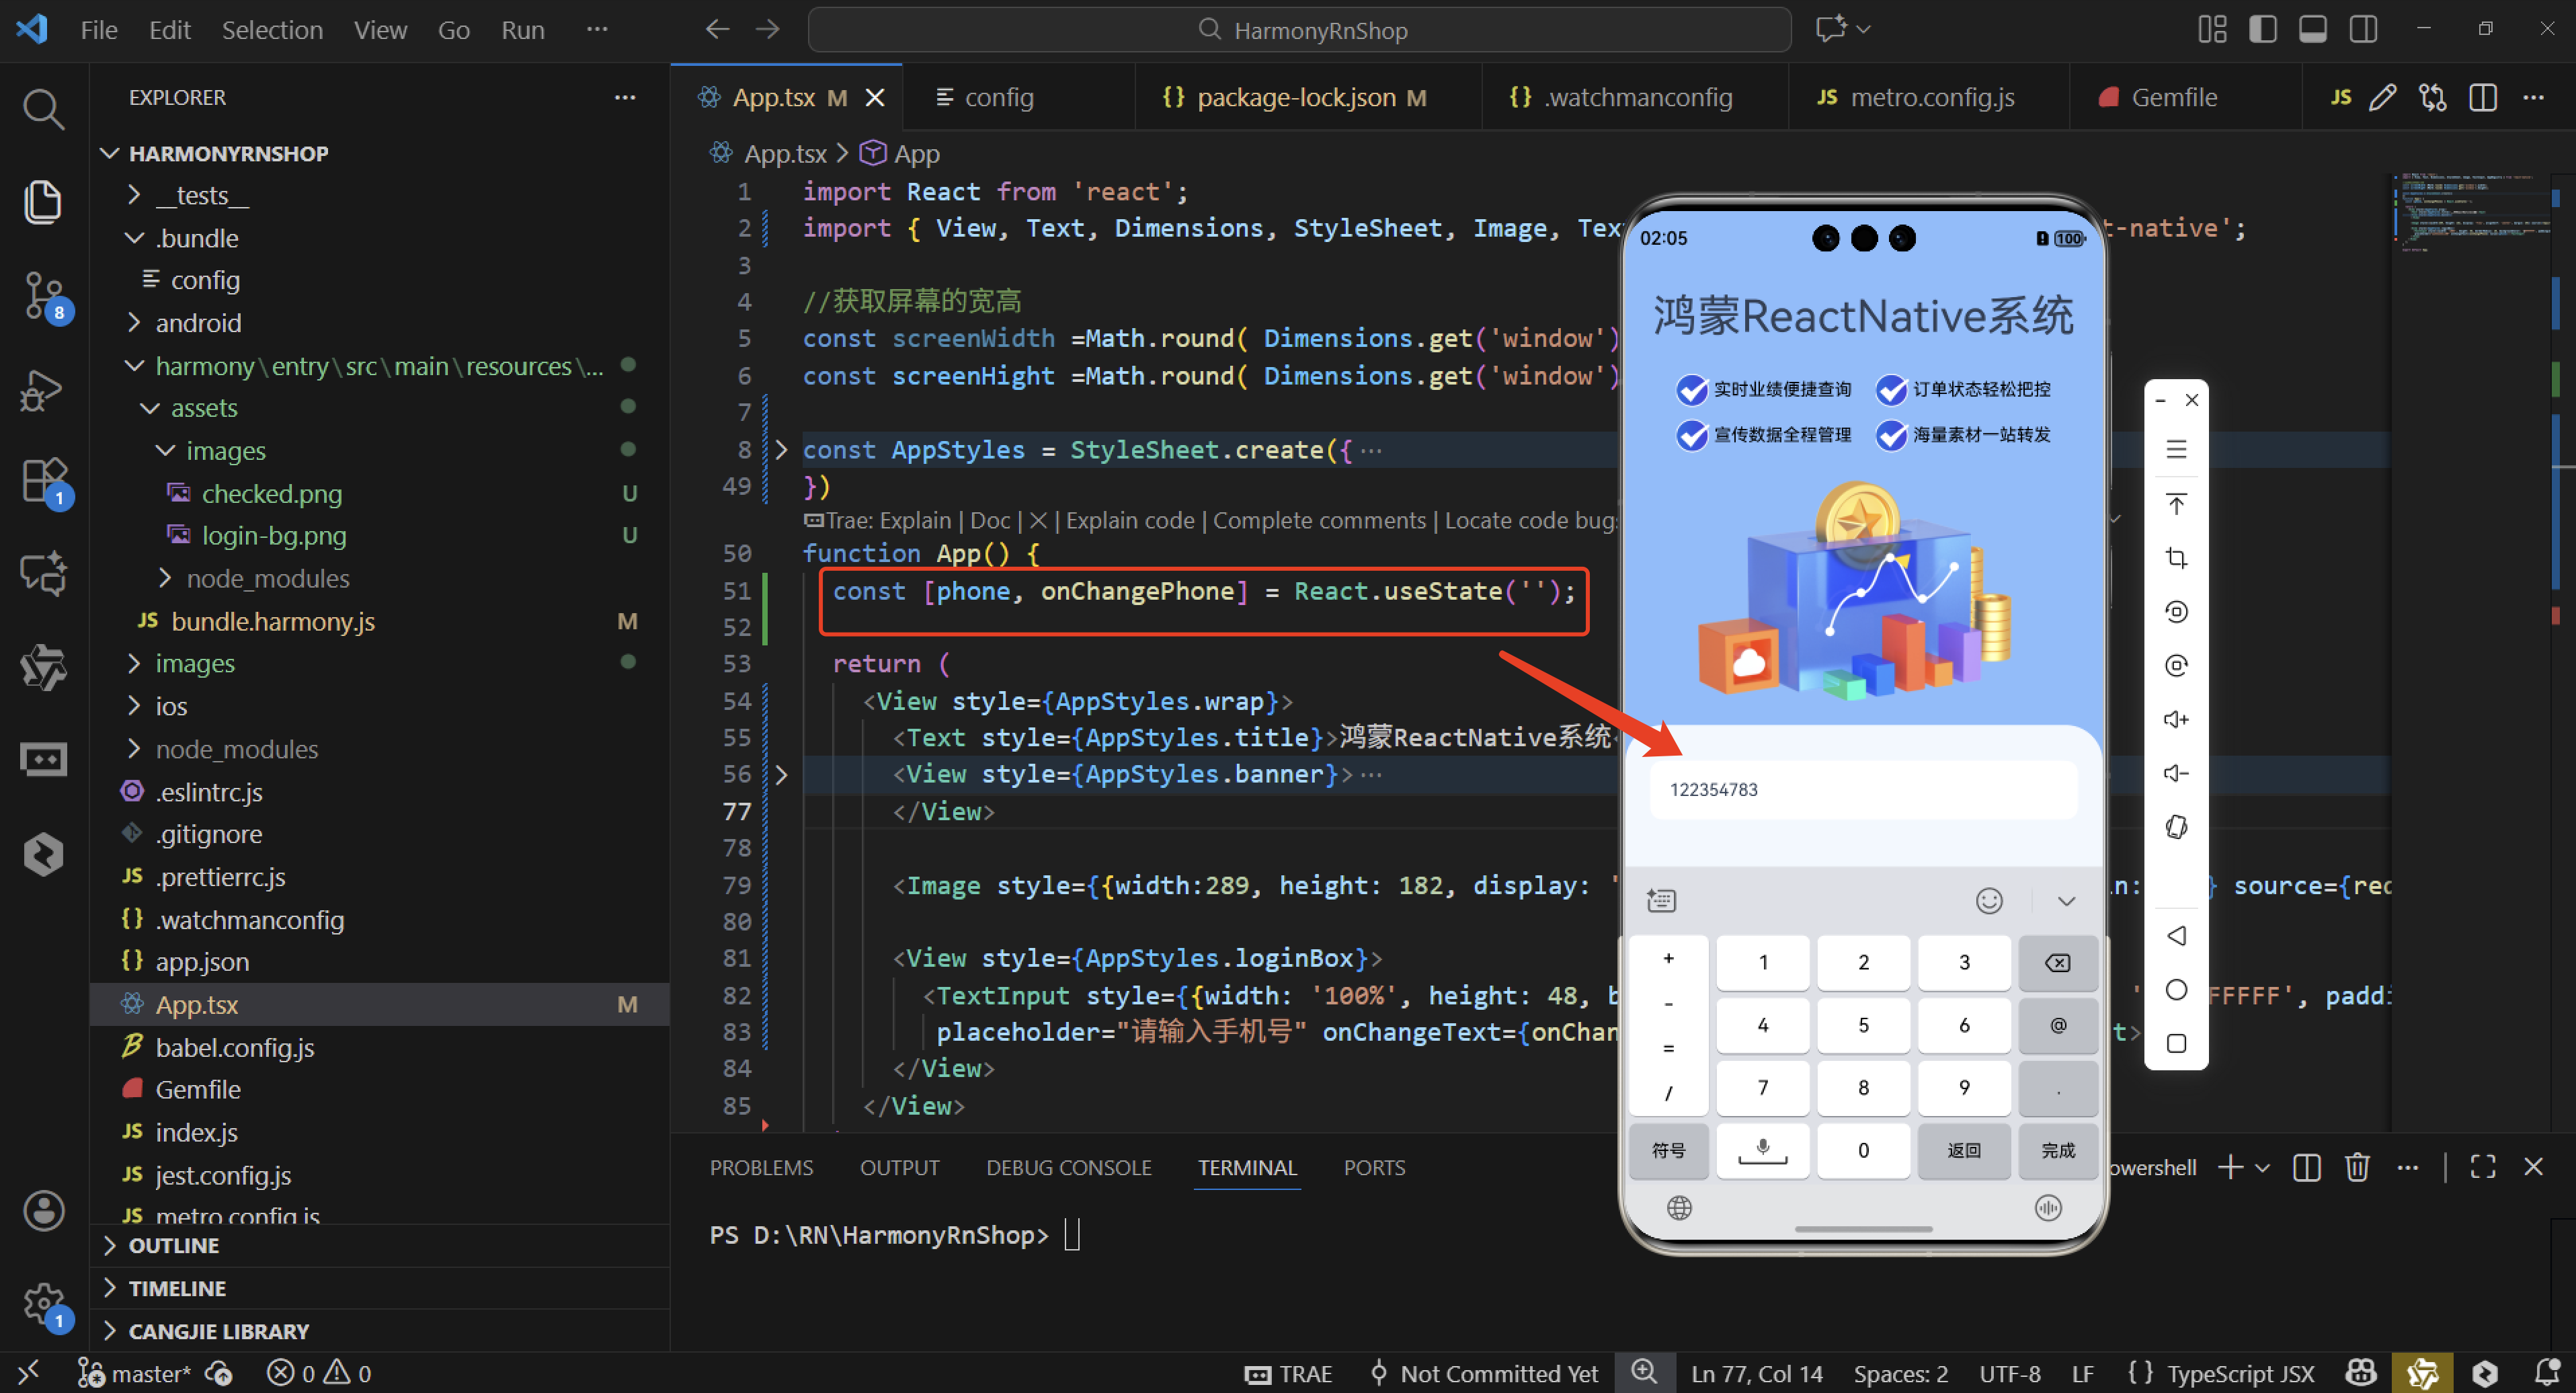The height and width of the screenshot is (1393, 2576).
Task: Open Accounts menu in activity bar
Action: click(43, 1211)
